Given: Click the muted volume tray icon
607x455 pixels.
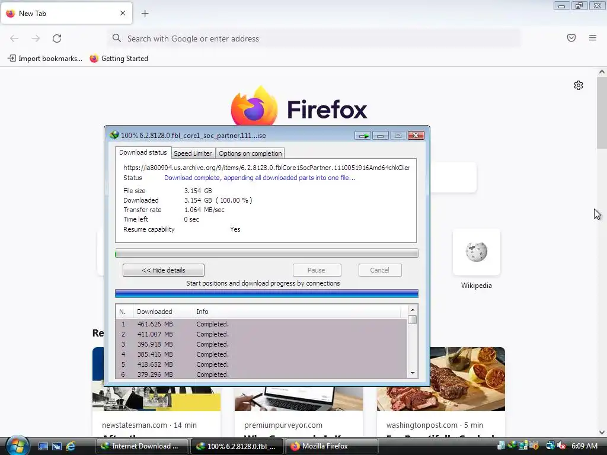Looking at the screenshot, I should pos(561,446).
